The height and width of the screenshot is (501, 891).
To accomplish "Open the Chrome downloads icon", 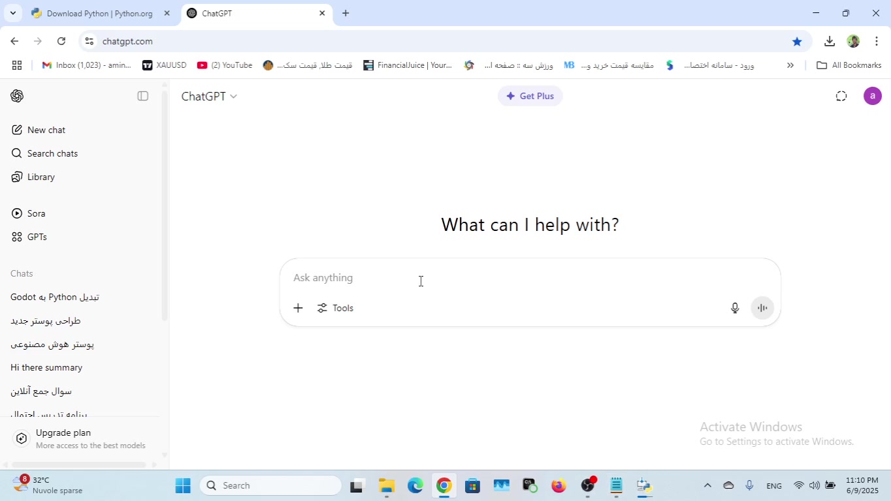I will point(830,41).
